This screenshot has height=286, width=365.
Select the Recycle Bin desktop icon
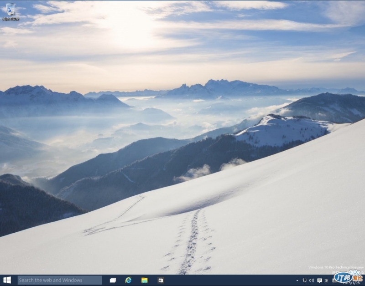(x=10, y=12)
